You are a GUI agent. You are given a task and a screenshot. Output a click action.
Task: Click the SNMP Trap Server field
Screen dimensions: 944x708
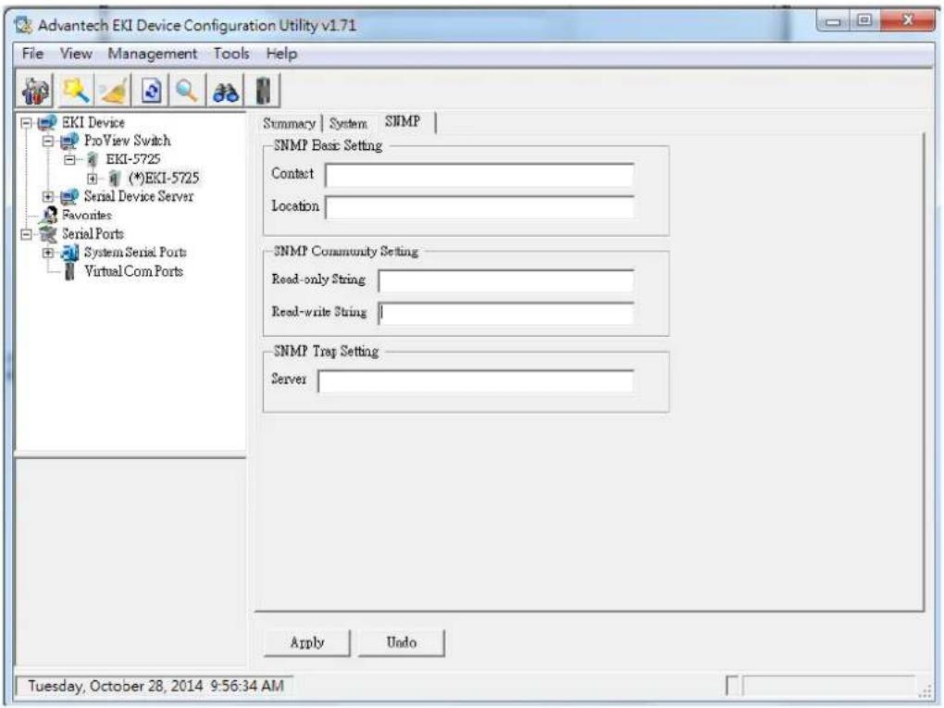click(x=476, y=381)
